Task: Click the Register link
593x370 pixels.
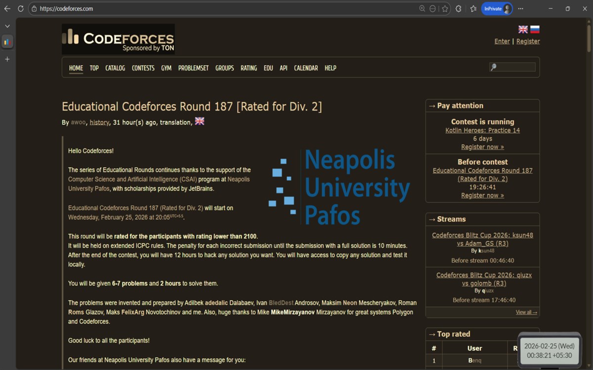Action: coord(528,41)
